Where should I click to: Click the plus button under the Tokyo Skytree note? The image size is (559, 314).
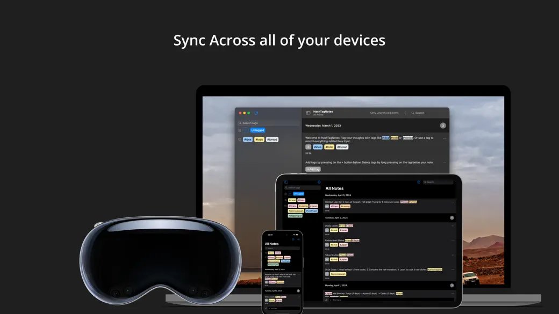point(327,260)
